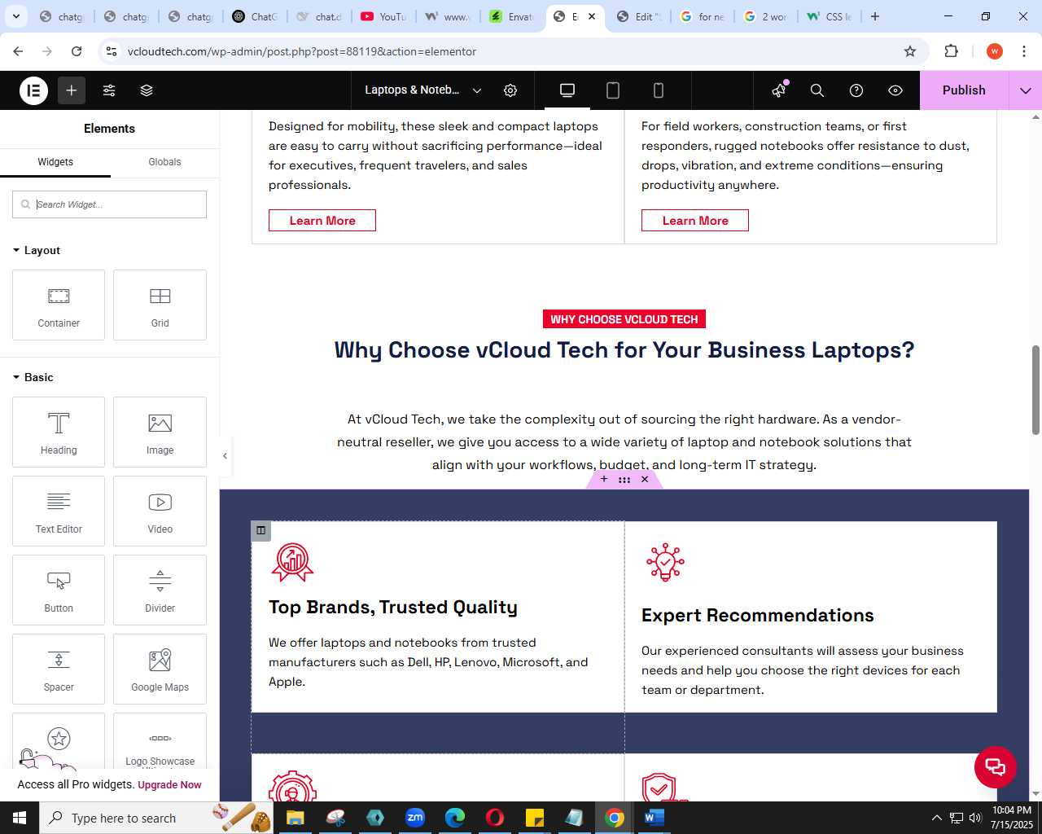
Task: Select the Globals tab
Action: 164,162
